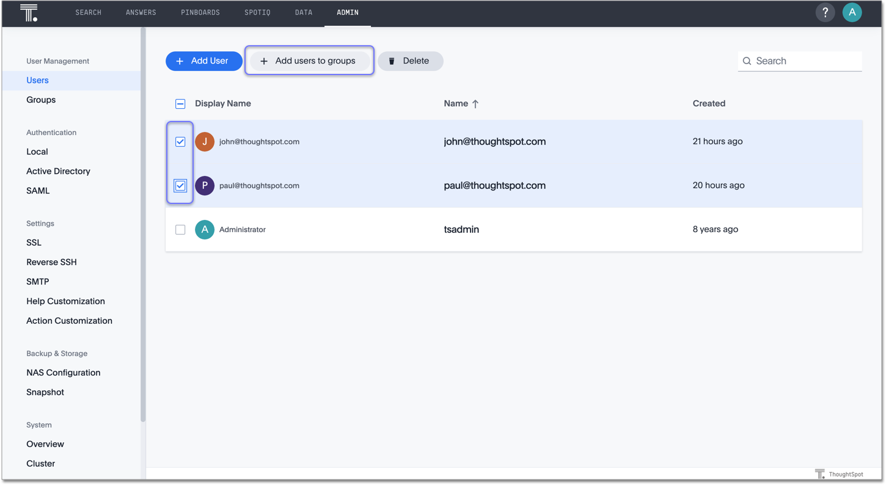
Task: Click the ThoughtSpot watermark at bottom right
Action: 840,473
